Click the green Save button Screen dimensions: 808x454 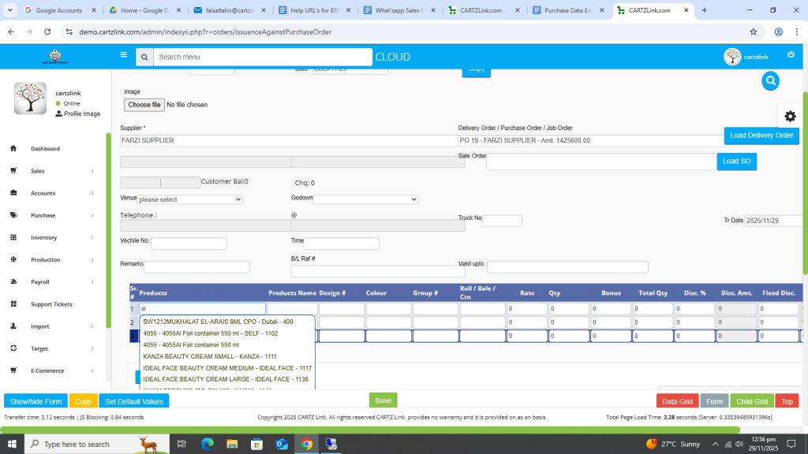point(383,400)
